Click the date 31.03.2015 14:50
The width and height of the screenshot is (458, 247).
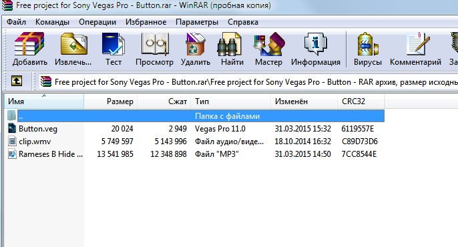[x=303, y=154]
